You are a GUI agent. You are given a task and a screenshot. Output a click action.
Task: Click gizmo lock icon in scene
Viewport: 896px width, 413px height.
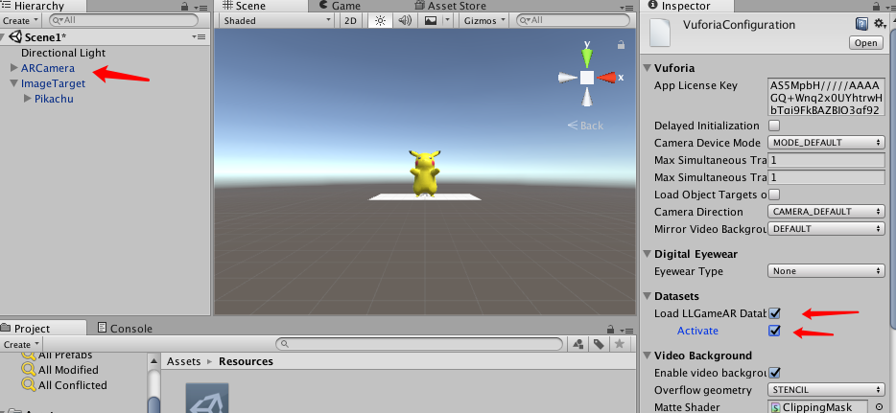pos(621,44)
